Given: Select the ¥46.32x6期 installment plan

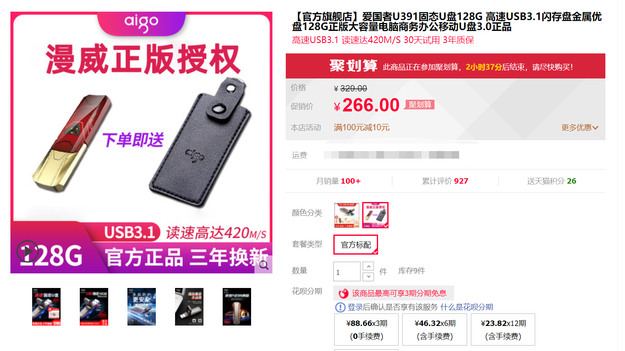Looking at the screenshot, I should 434,330.
